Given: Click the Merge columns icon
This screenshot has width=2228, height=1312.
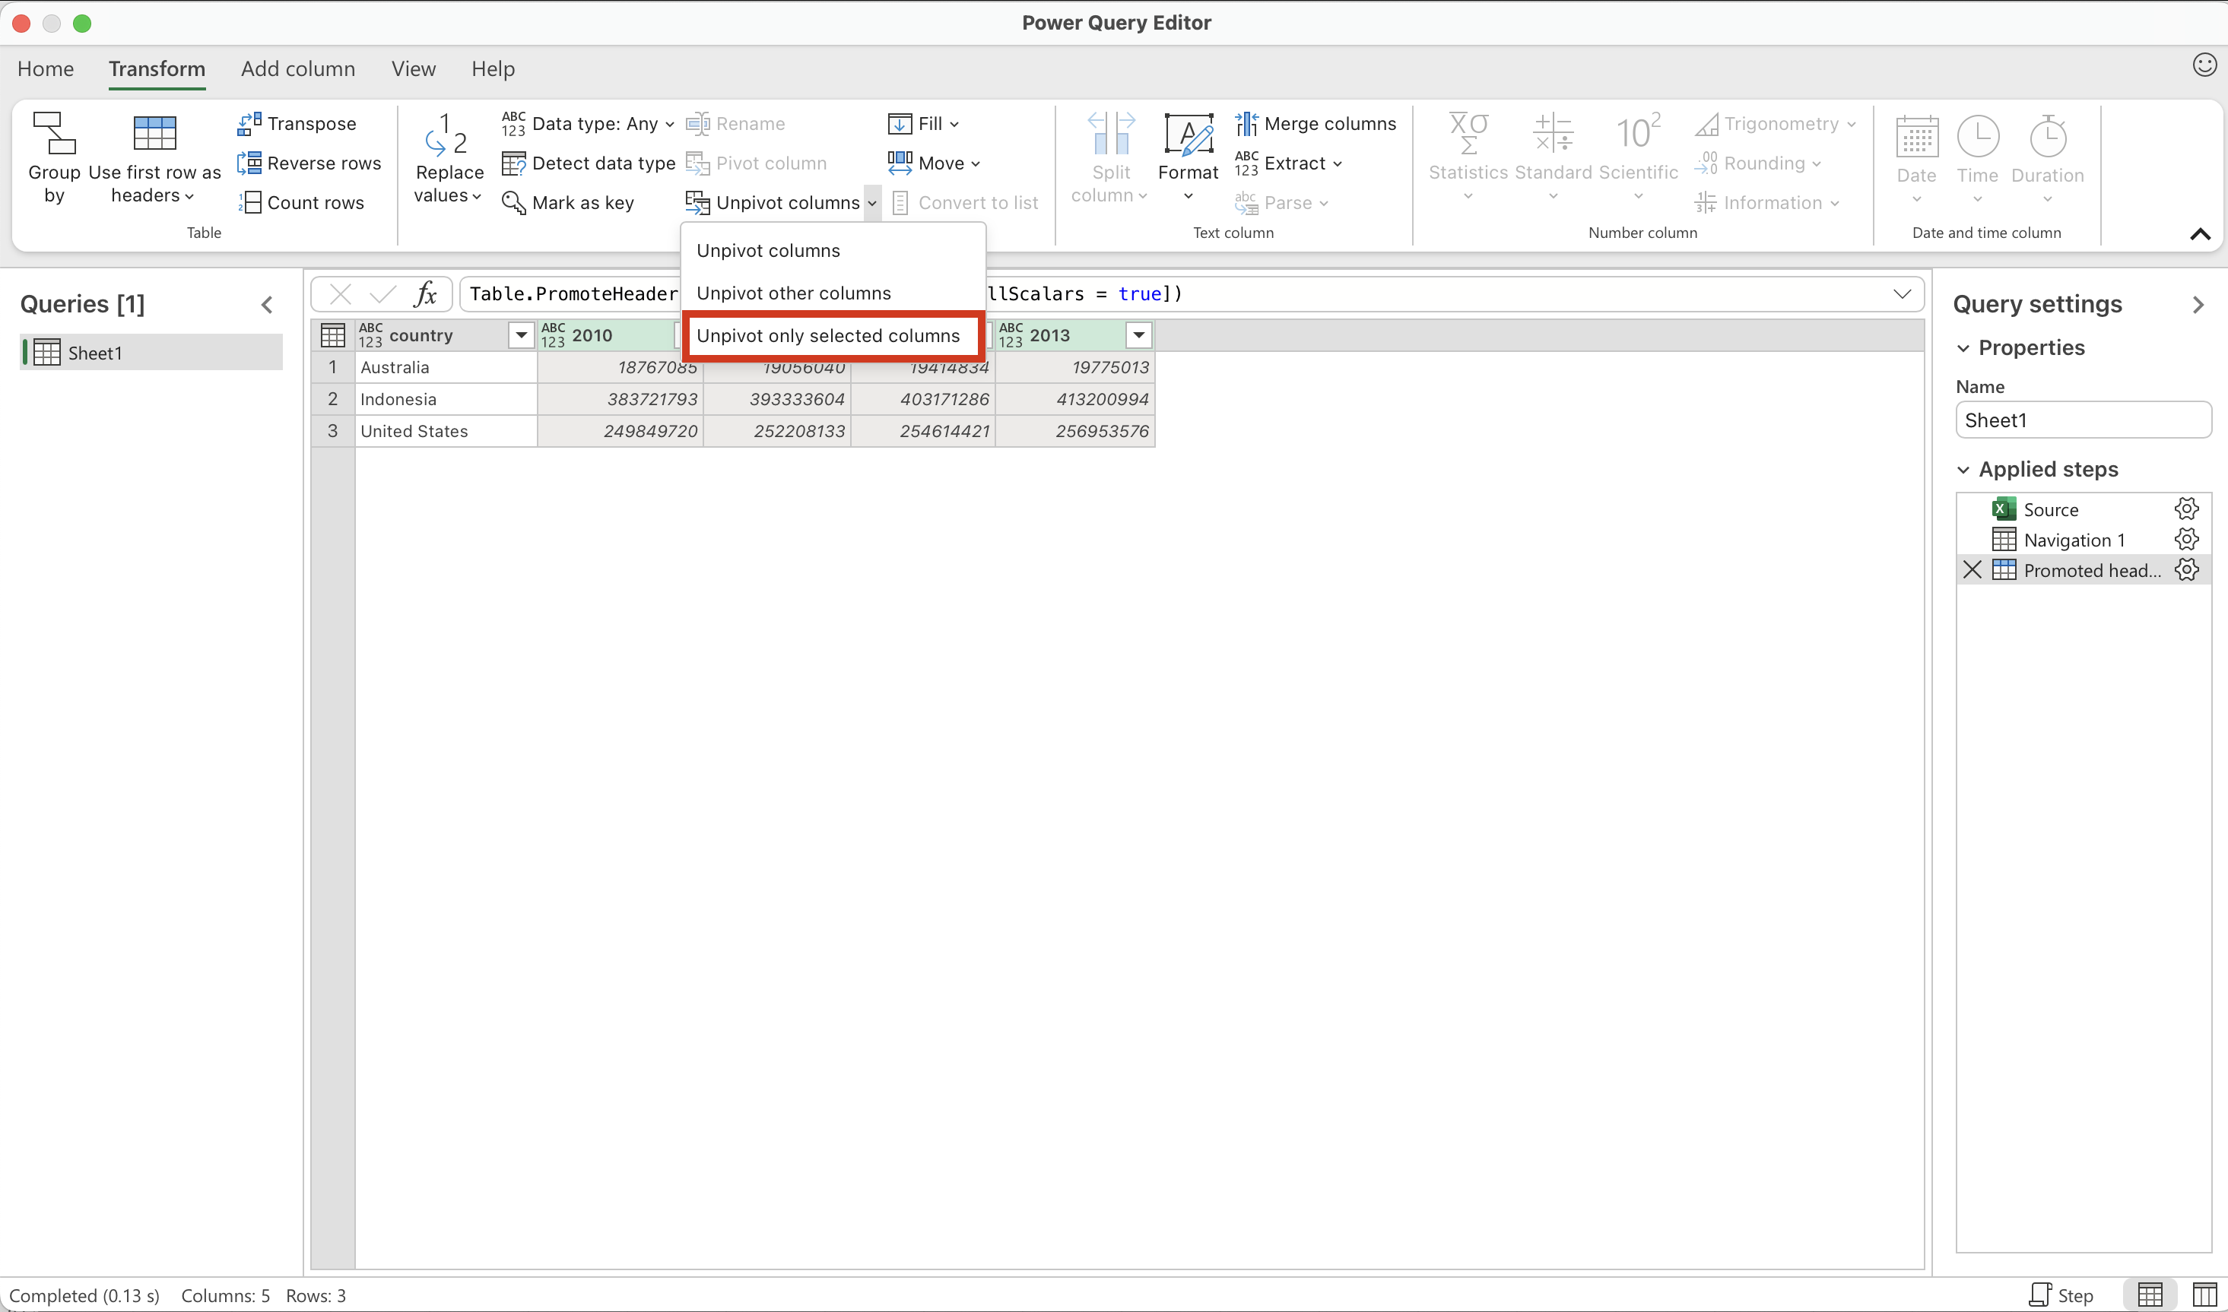Looking at the screenshot, I should point(1246,124).
